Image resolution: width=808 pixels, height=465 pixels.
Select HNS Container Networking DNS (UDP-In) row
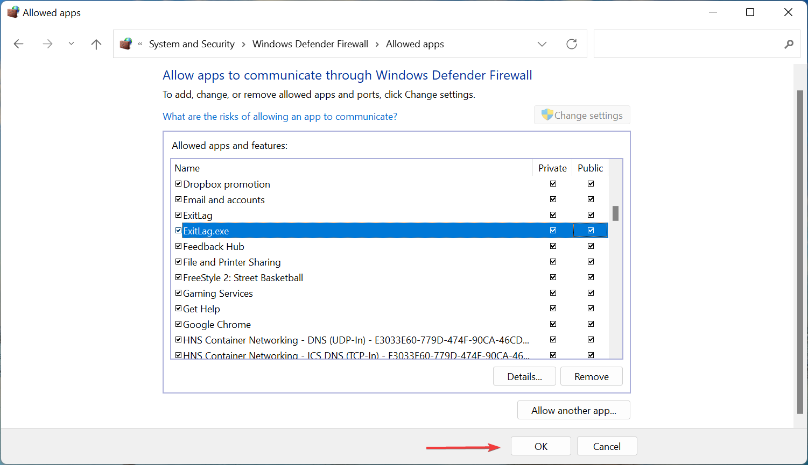coord(390,340)
